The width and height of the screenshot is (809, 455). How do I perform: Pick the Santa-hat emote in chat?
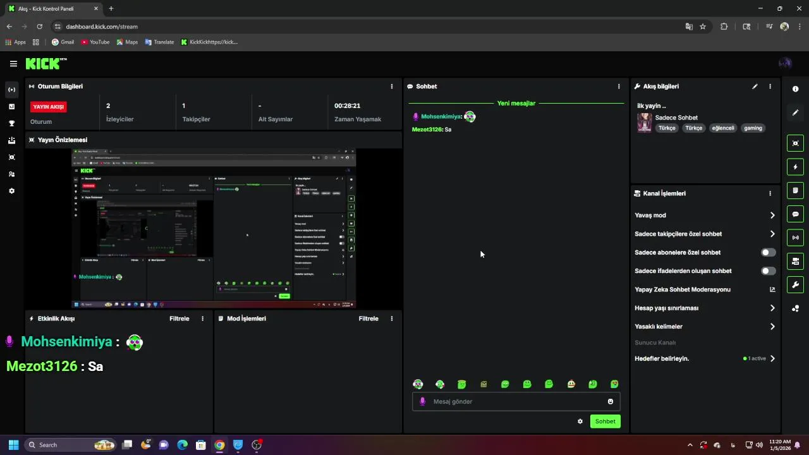571,384
